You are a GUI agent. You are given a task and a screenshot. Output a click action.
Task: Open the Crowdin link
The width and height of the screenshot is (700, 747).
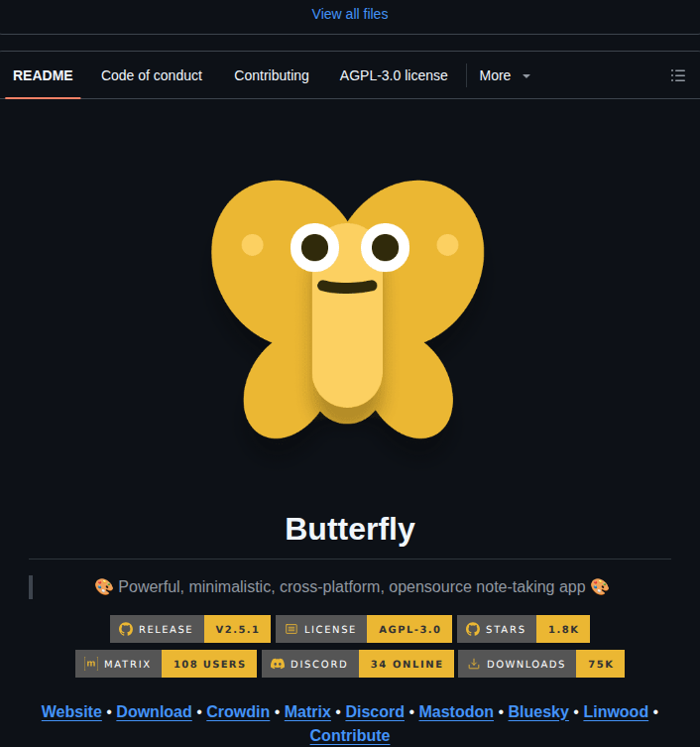(238, 711)
